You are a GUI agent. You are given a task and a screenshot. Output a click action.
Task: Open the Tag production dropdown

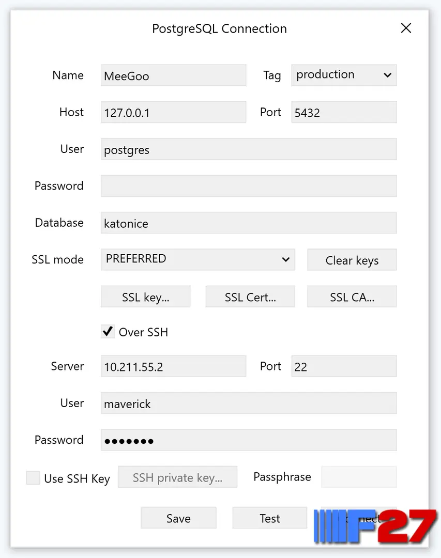[344, 75]
